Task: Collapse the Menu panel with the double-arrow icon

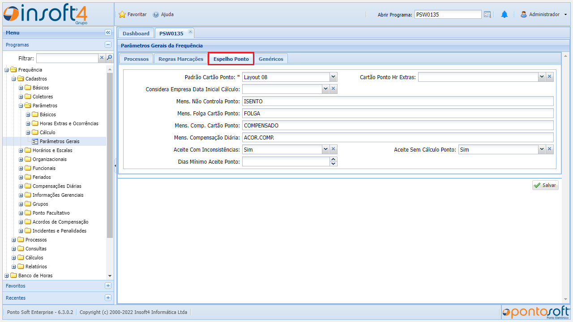Action: (108, 33)
